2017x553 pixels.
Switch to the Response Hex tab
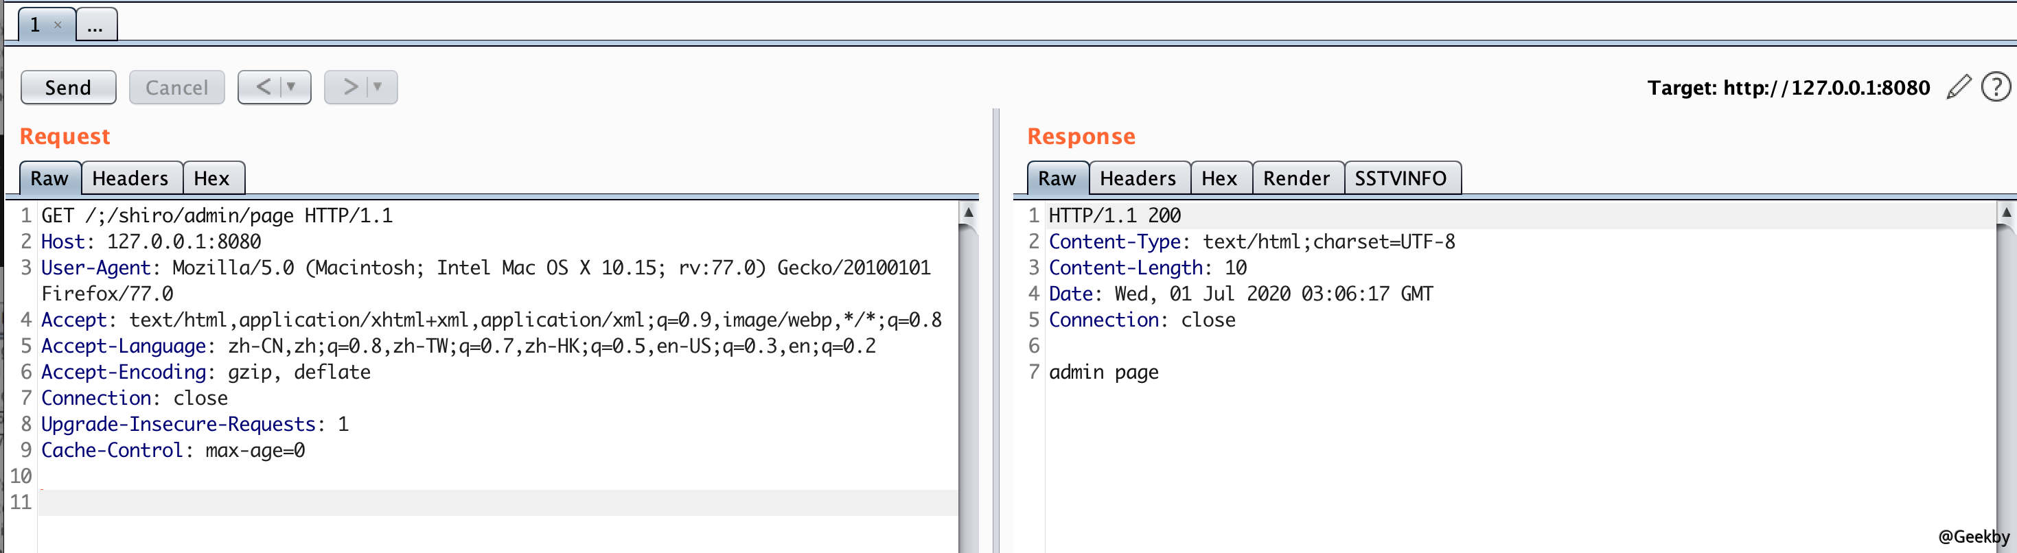click(x=1219, y=178)
